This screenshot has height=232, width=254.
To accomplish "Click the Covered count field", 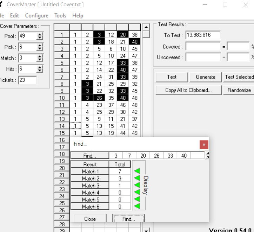I will [203, 46].
